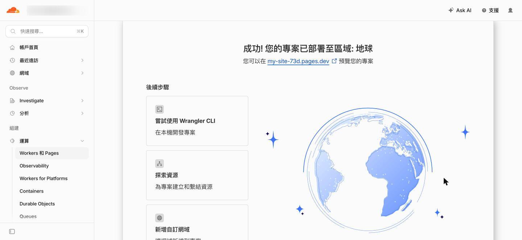Click the search magnifier icon
The width and height of the screenshot is (522, 240).
coord(13,31)
